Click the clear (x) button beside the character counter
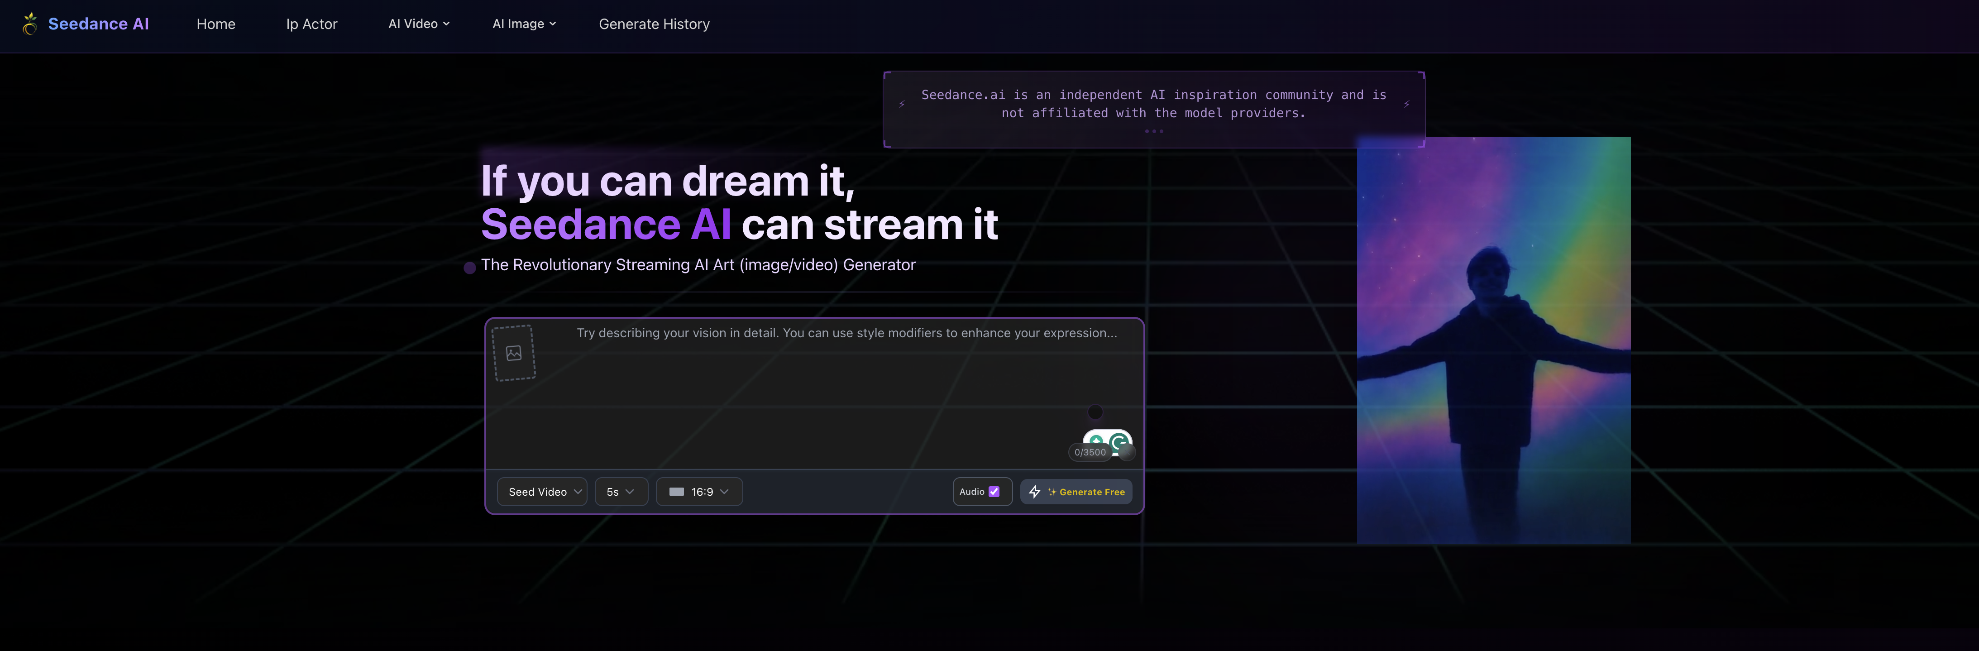The height and width of the screenshot is (651, 1979). pos(1126,453)
